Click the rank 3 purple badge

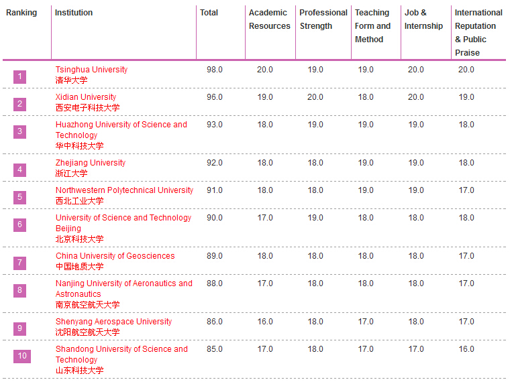pyautogui.click(x=19, y=132)
